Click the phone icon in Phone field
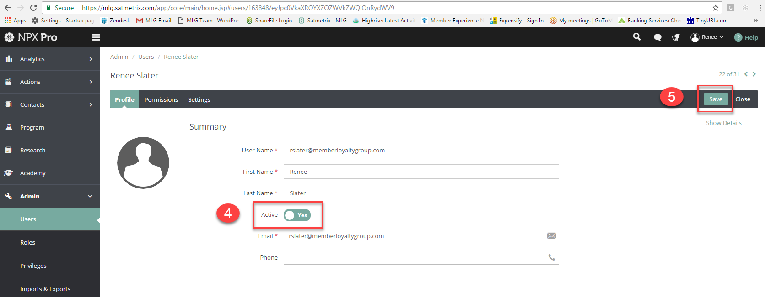The image size is (765, 297). 552,257
